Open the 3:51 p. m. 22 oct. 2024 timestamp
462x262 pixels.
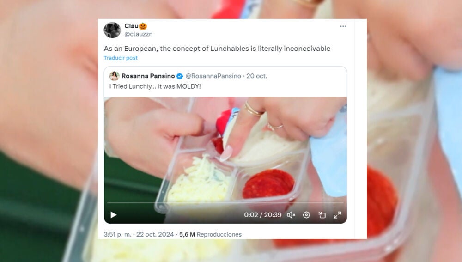pos(139,234)
